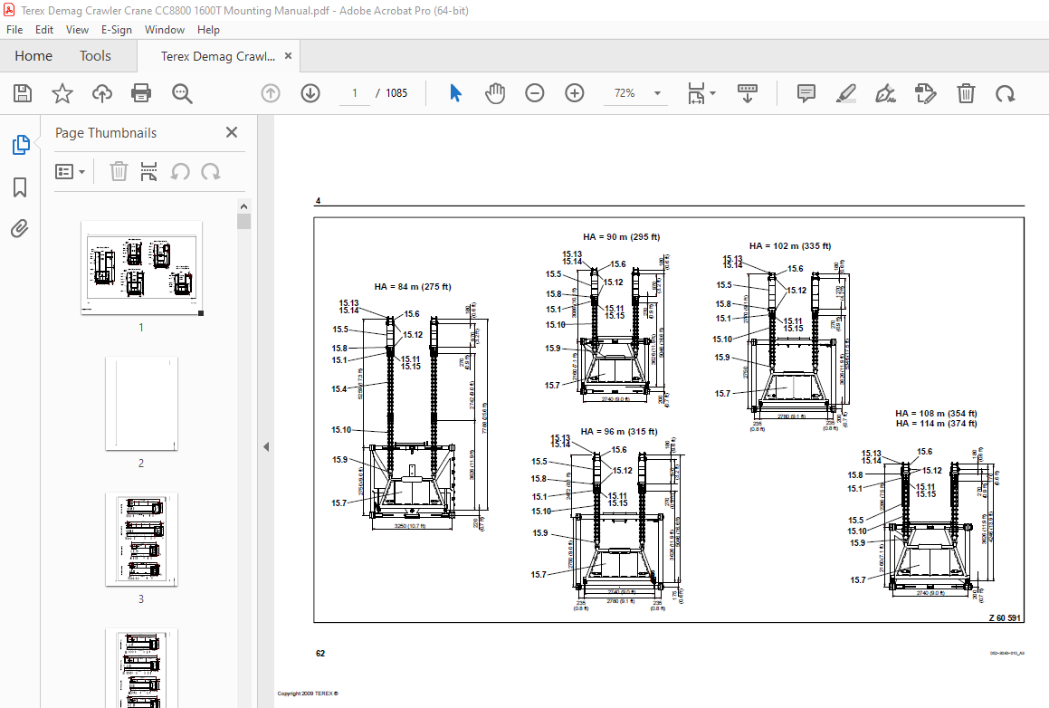This screenshot has width=1049, height=708.
Task: Click the fit page width icon
Action: (696, 93)
